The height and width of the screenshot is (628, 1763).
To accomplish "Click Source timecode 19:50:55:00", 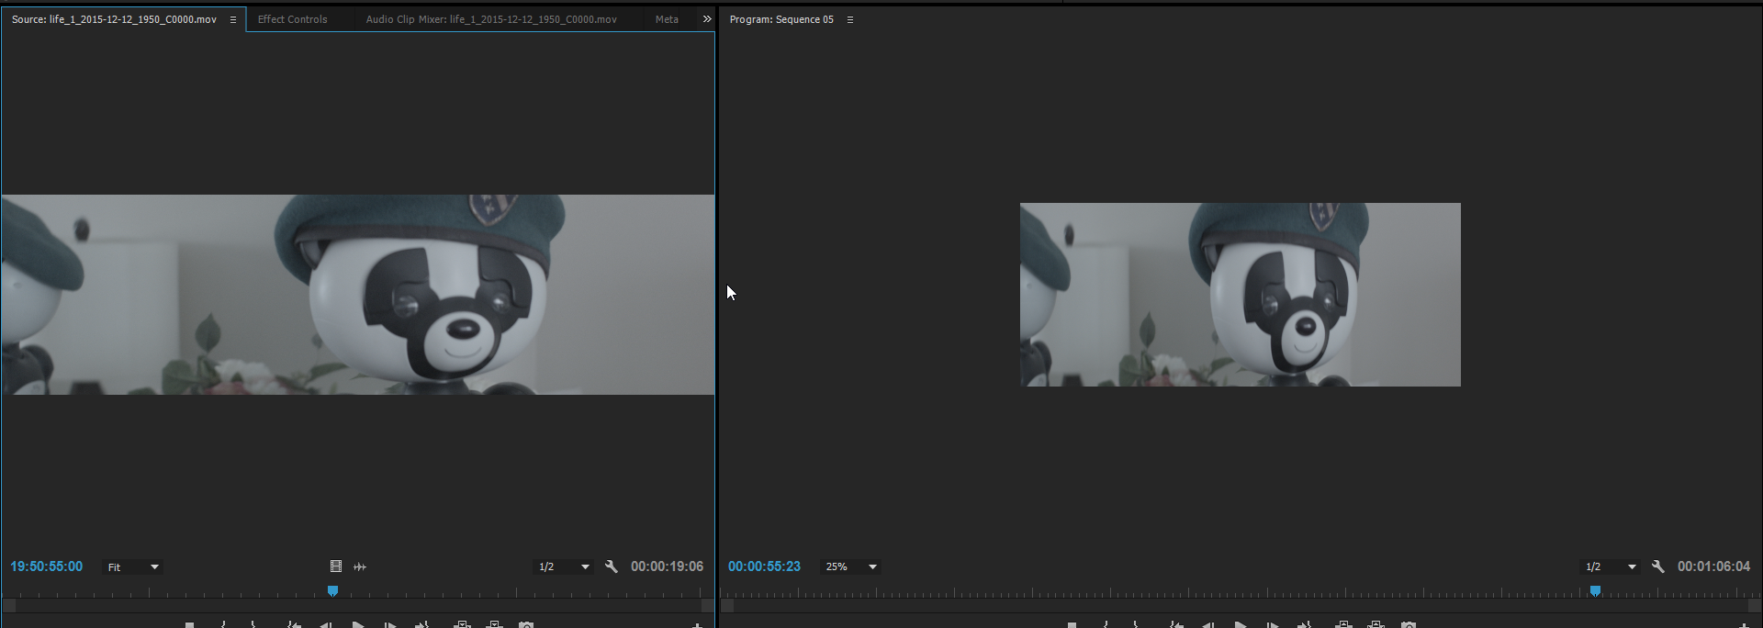I will (x=46, y=566).
